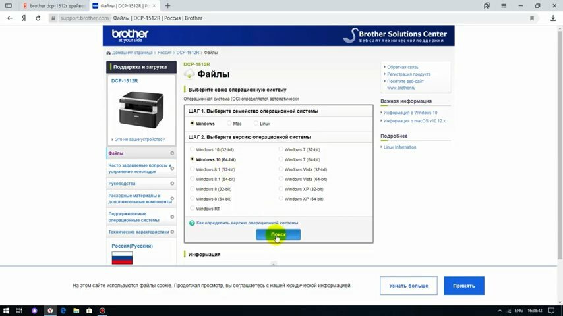Screen dimensions: 563x316
Task: Switch to the brother dcp-1512r search tab
Action: click(x=54, y=6)
